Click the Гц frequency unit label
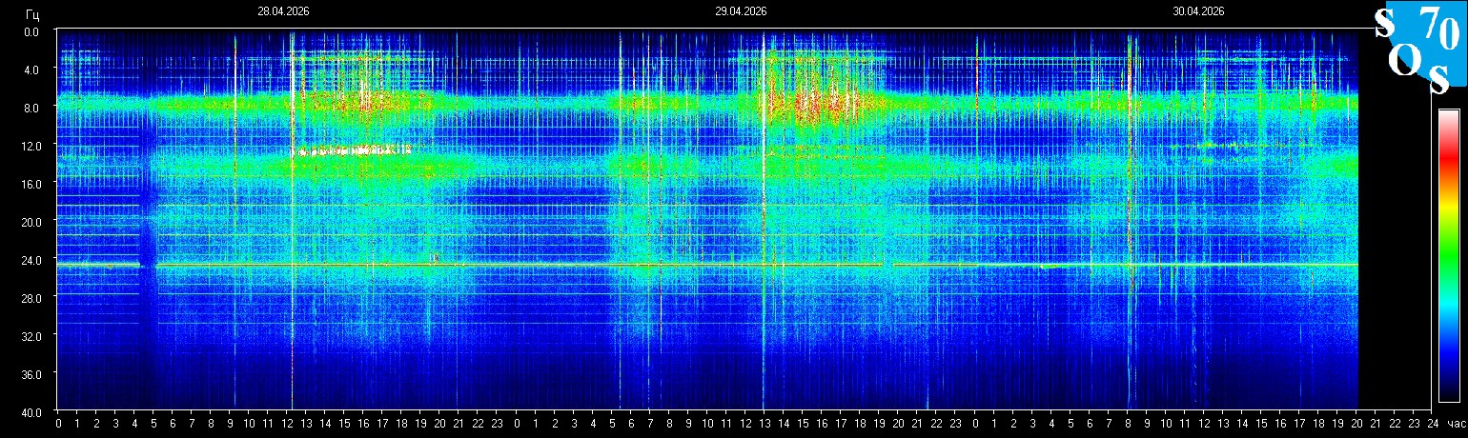Screen dimensions: 1468x438 coord(32,14)
